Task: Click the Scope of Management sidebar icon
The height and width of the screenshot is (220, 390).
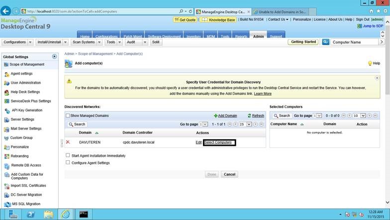Action: point(6,65)
